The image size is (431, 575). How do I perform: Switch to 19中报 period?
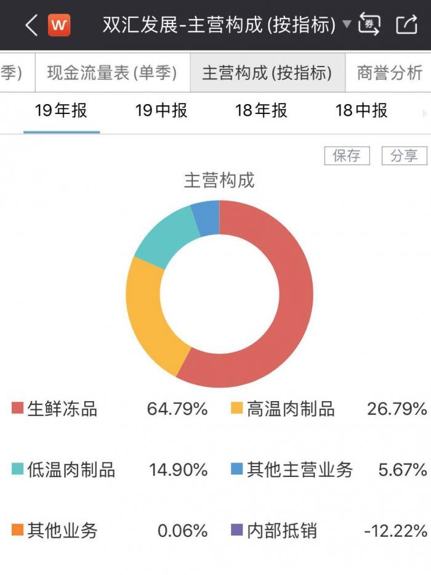161,111
